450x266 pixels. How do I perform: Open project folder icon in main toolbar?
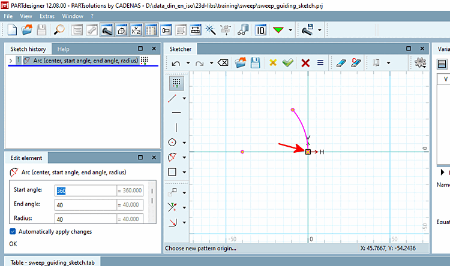[26, 30]
